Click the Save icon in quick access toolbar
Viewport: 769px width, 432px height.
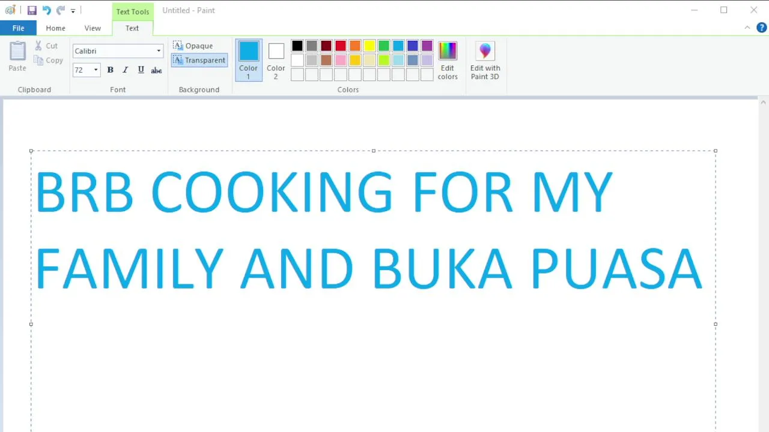(32, 10)
